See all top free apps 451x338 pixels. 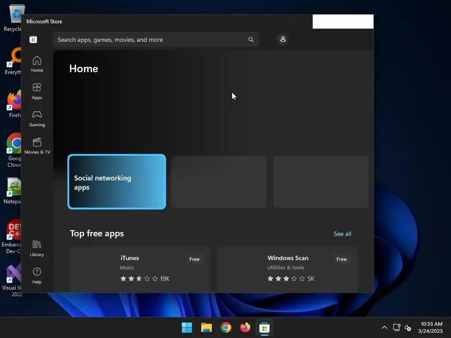click(342, 234)
